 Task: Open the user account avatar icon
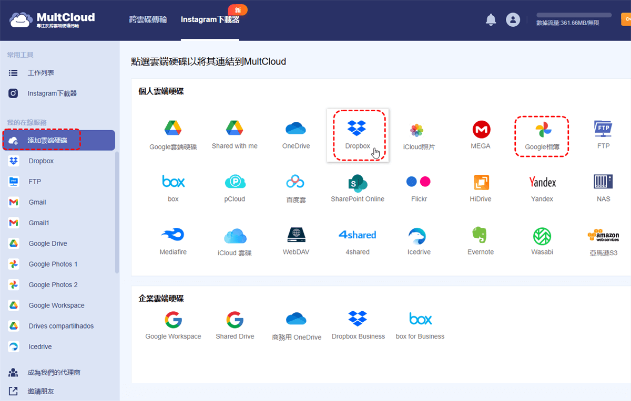[513, 20]
